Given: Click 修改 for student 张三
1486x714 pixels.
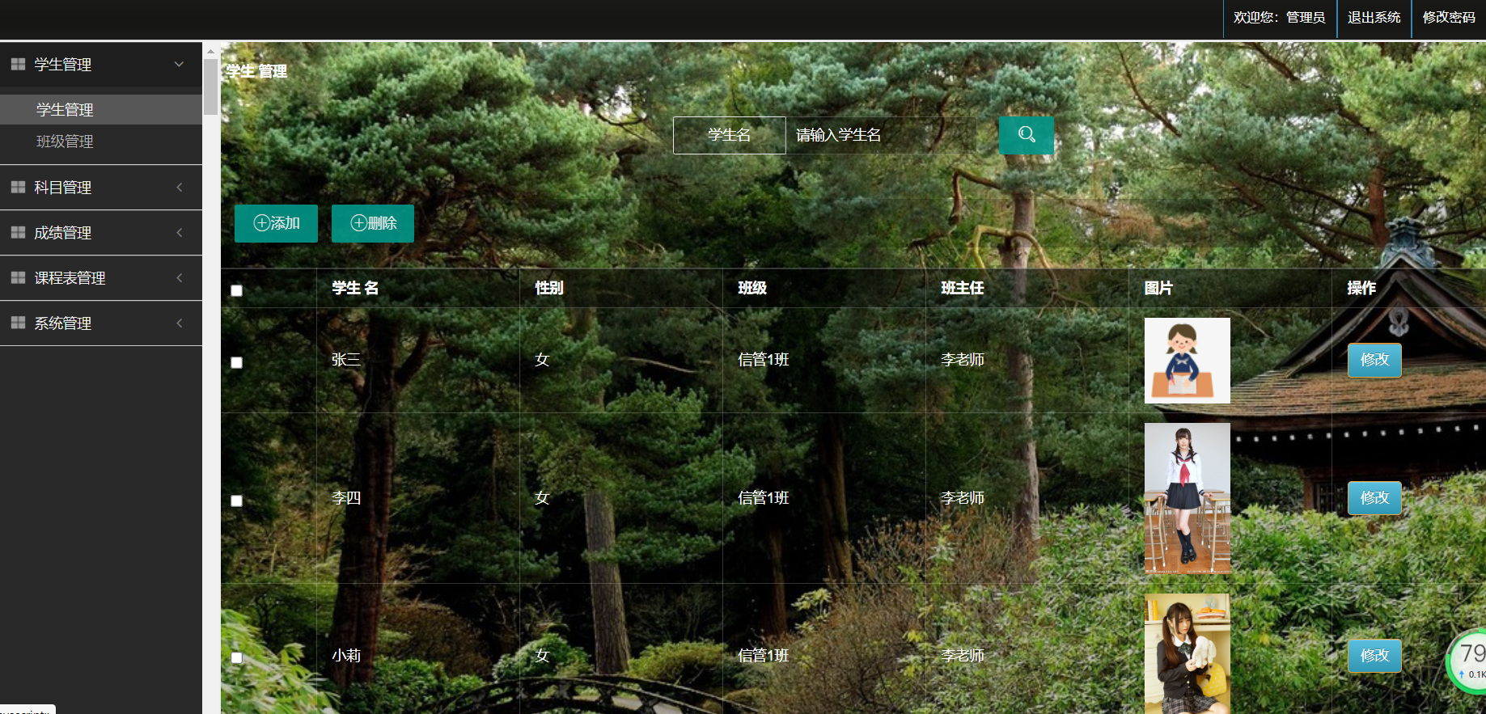Looking at the screenshot, I should point(1374,360).
